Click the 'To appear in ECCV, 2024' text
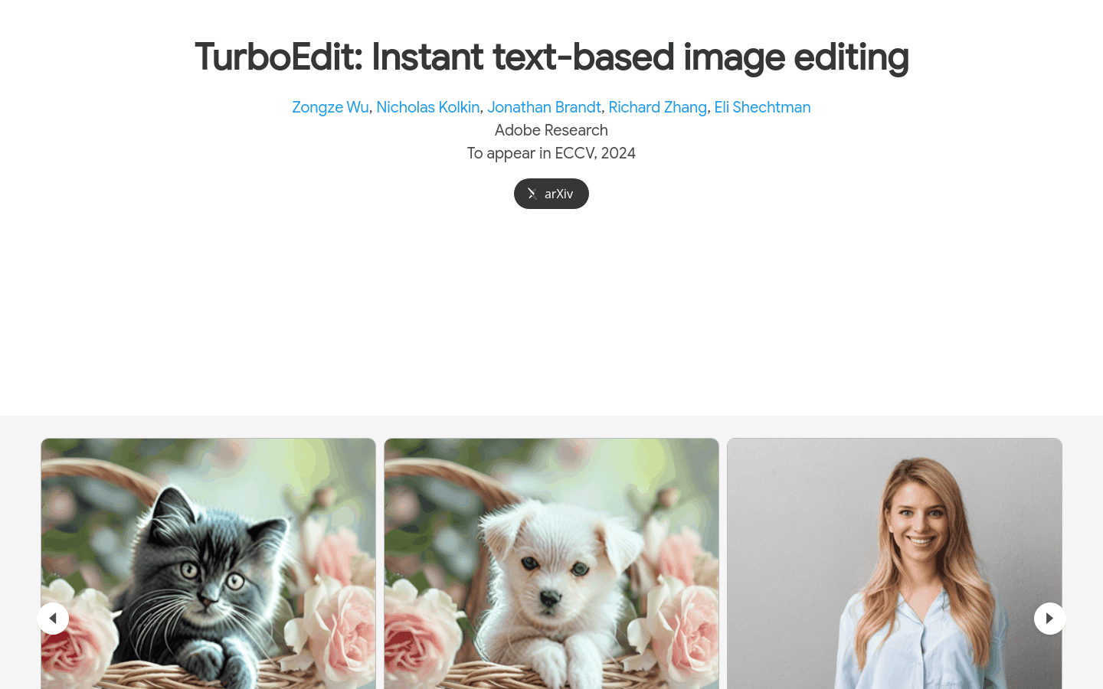Image resolution: width=1103 pixels, height=689 pixels. tap(551, 153)
